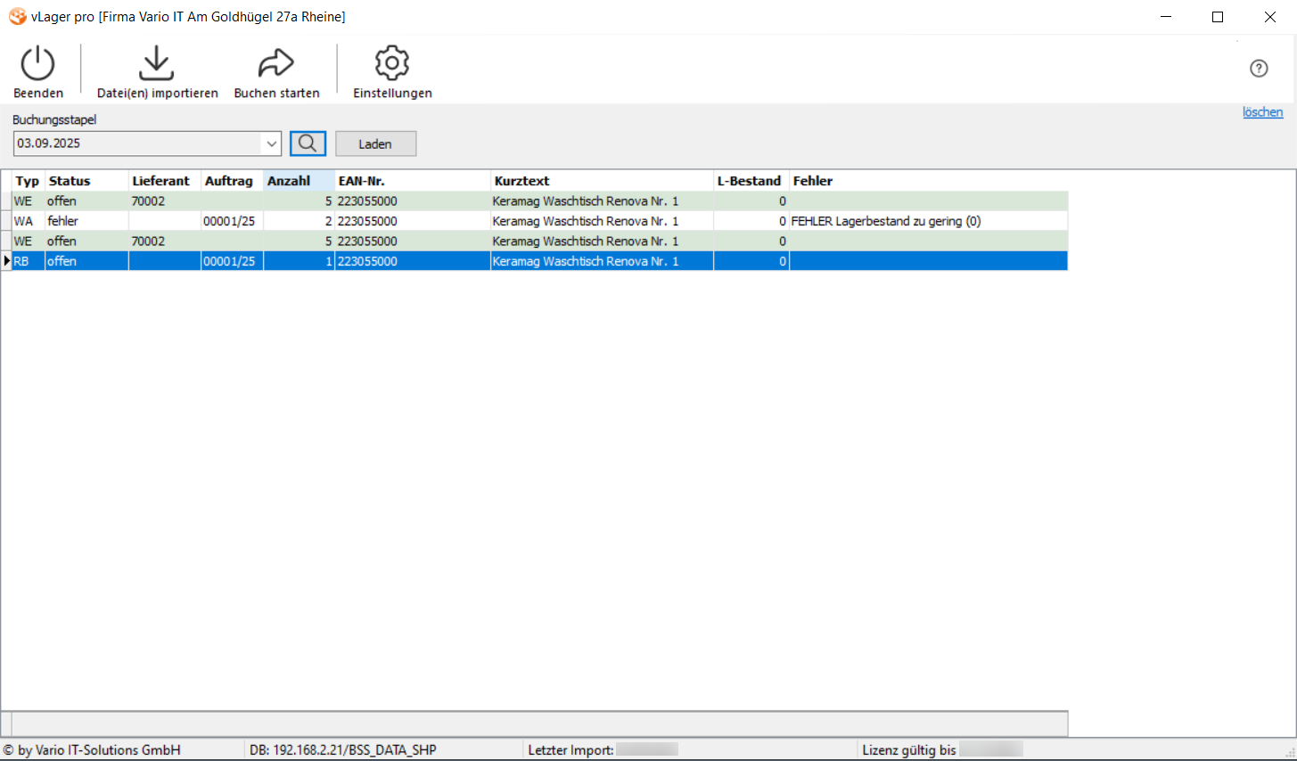Maximize the vLager pro window
Screen dimensions: 1297x761
pyautogui.click(x=1218, y=17)
